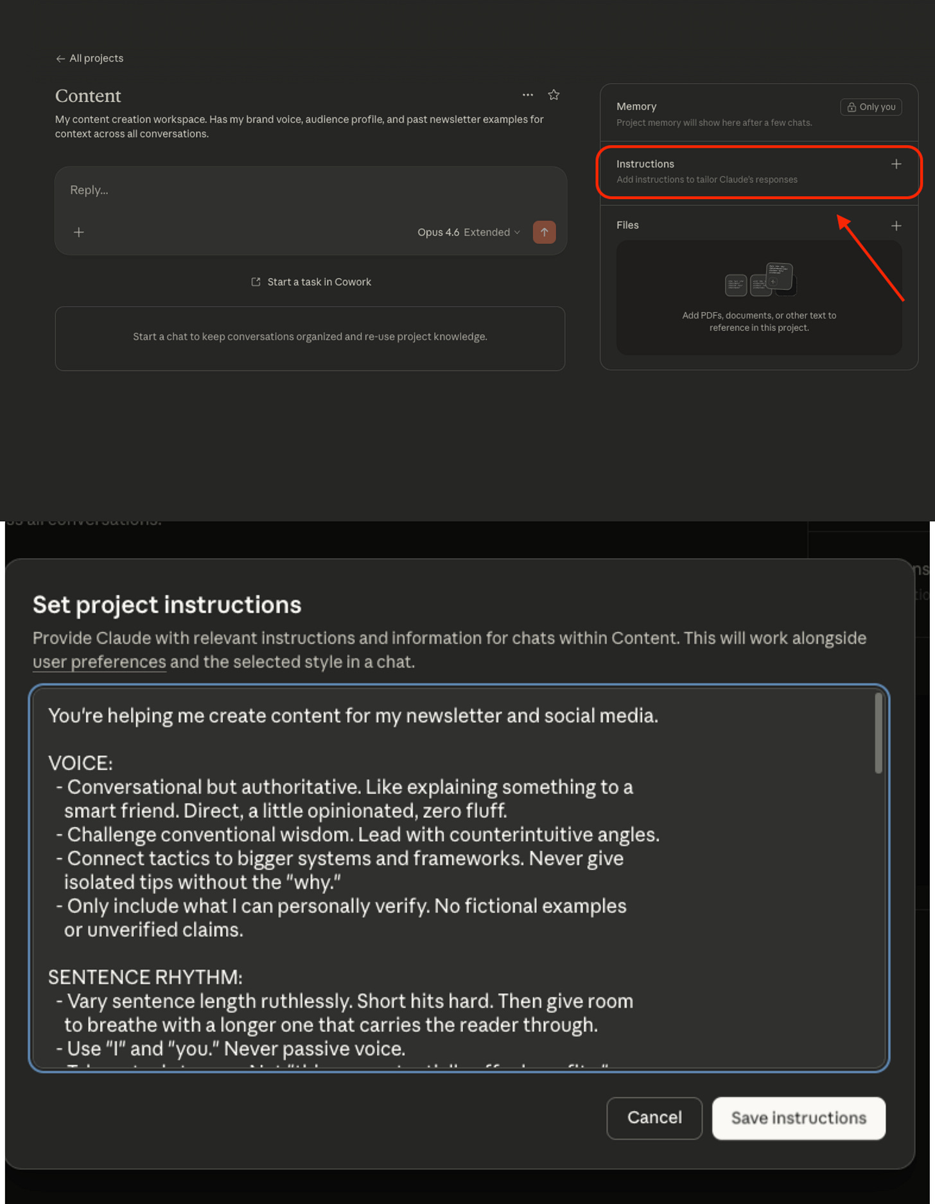Screen dimensions: 935x1204
Task: Click inside the project instructions text area
Action: (x=459, y=878)
